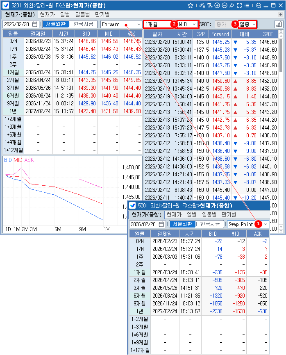Open calendar picker beside 2026/02/20 in main window
The image size is (286, 355).
click(x=35, y=24)
